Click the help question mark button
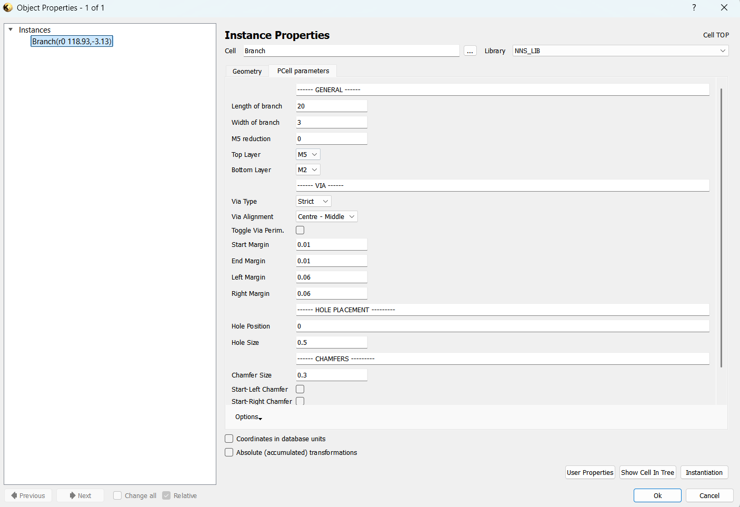 [694, 7]
